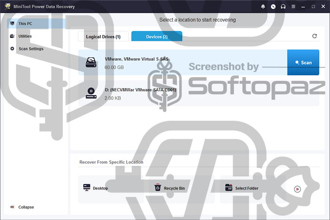Click the bootable media disc icon
The width and height of the screenshot is (330, 220).
(273, 7)
